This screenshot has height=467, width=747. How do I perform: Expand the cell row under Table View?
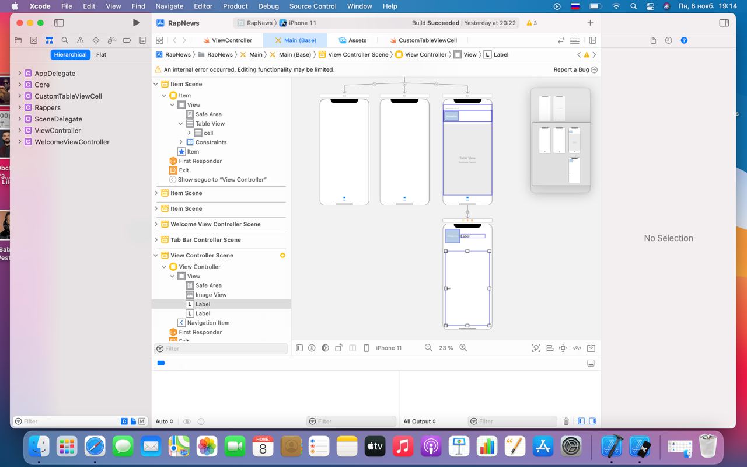pyautogui.click(x=189, y=133)
